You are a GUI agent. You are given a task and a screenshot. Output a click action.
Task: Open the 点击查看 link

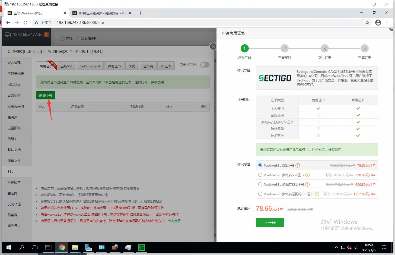[174, 221]
